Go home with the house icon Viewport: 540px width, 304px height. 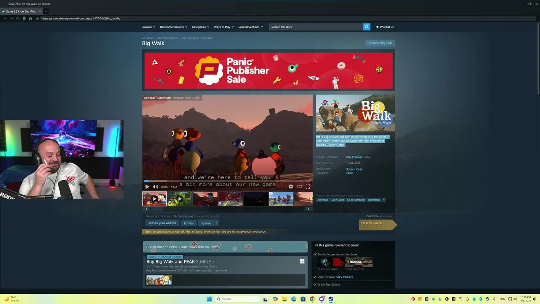click(30, 19)
